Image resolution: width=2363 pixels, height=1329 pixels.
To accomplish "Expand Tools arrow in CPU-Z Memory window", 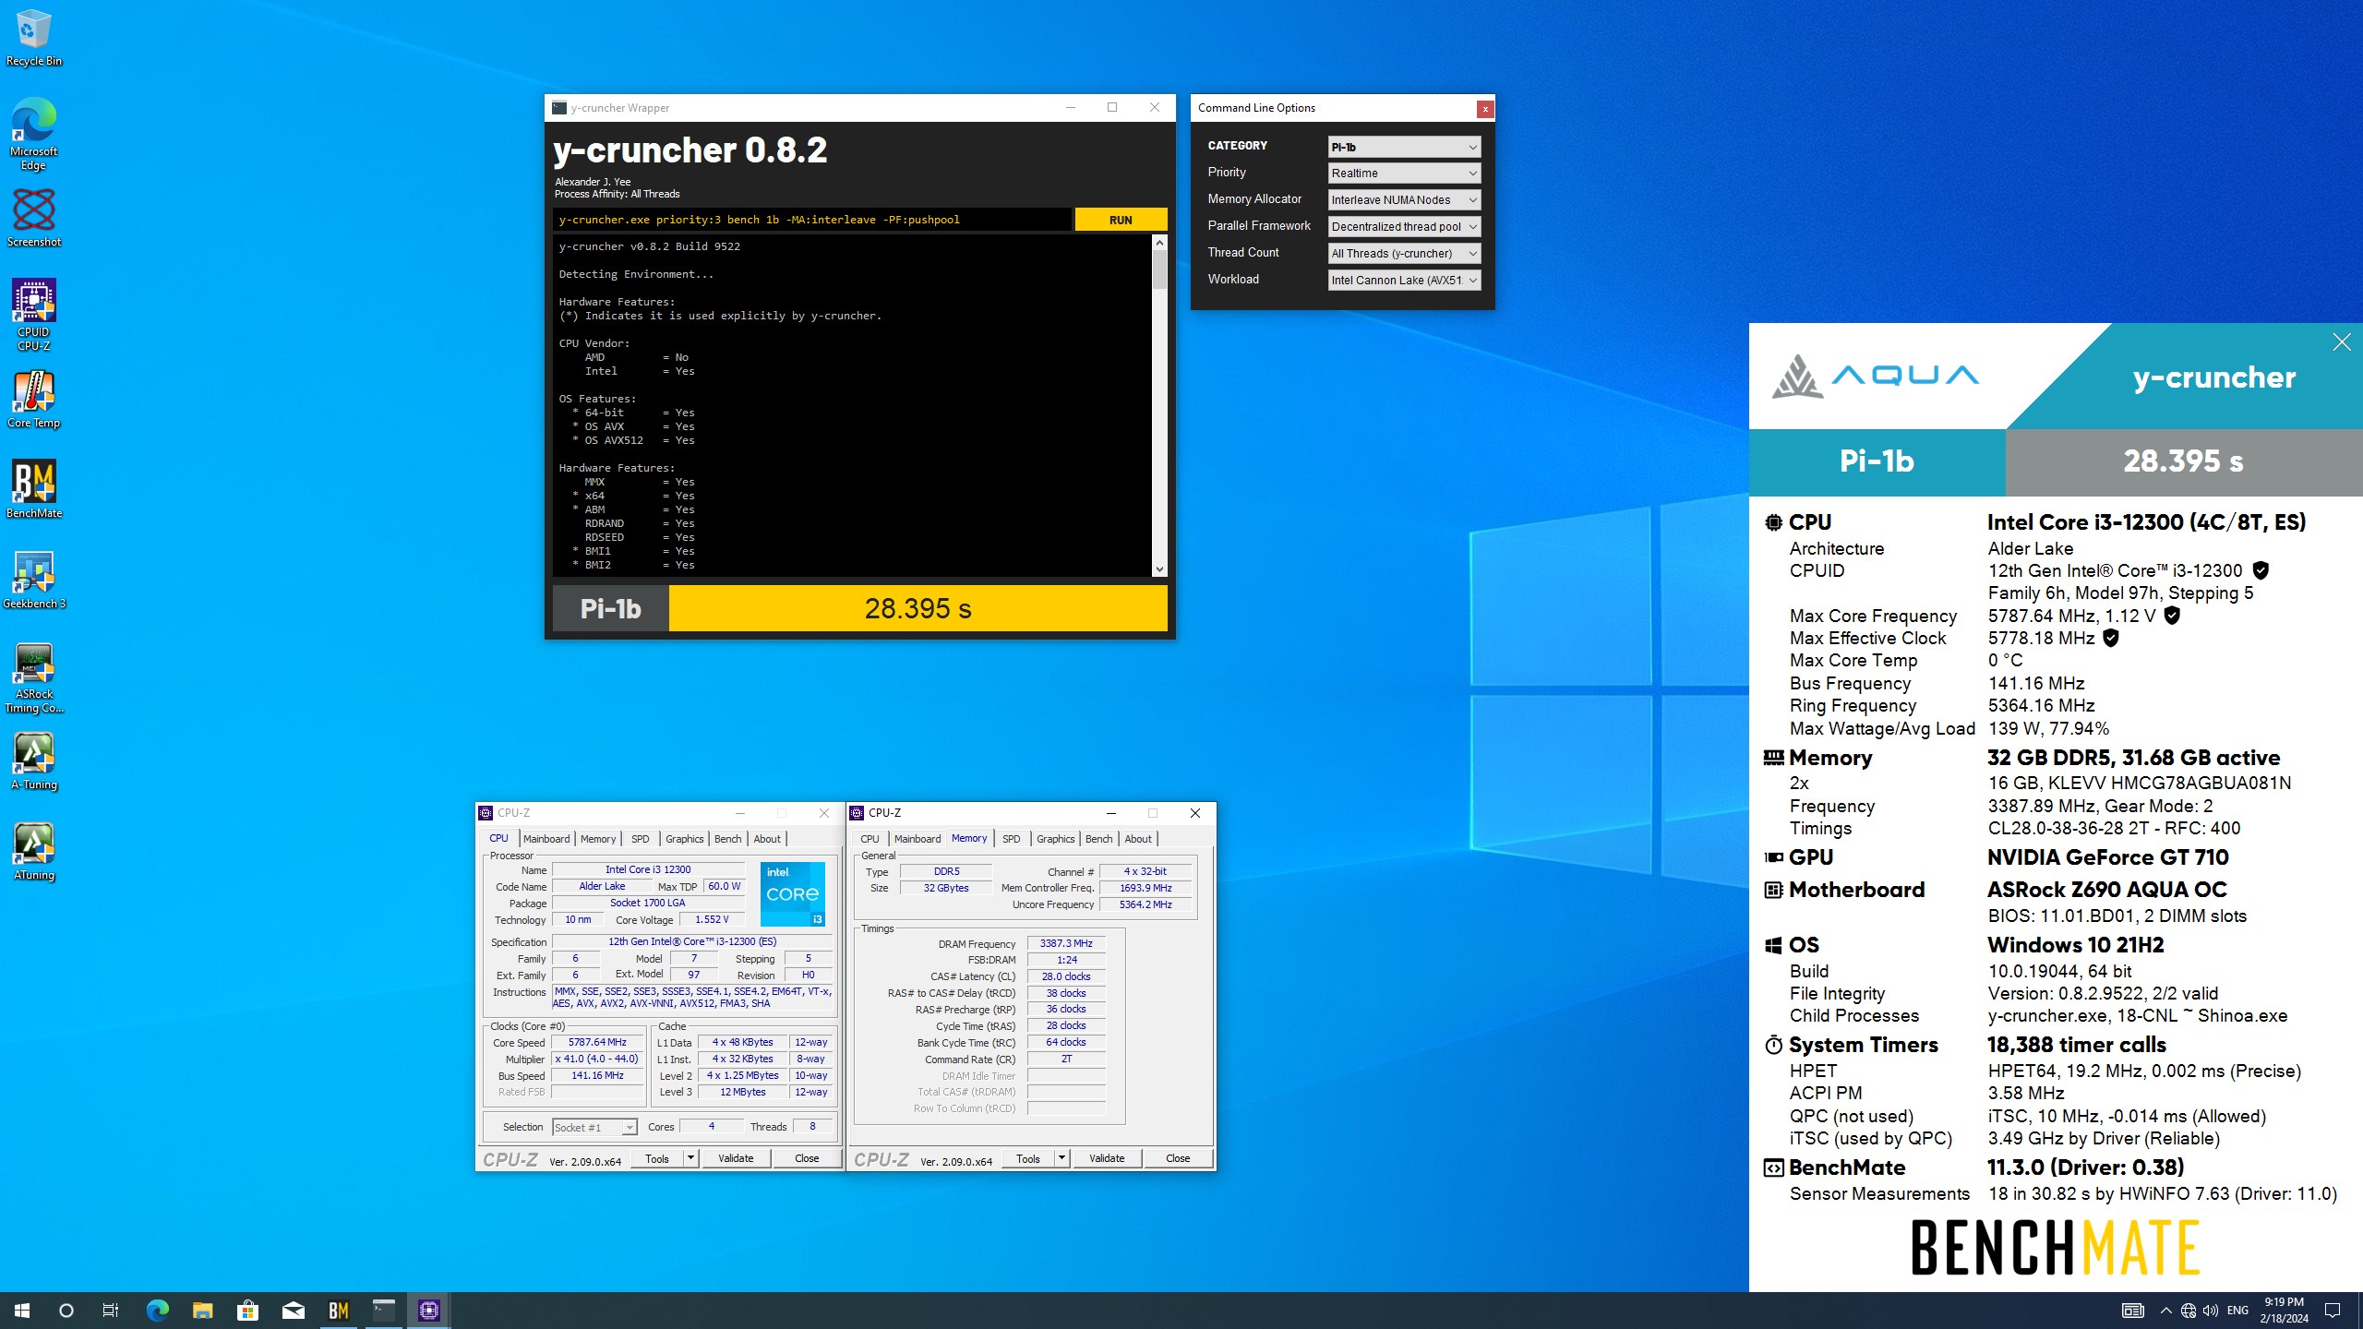I will tap(1062, 1158).
